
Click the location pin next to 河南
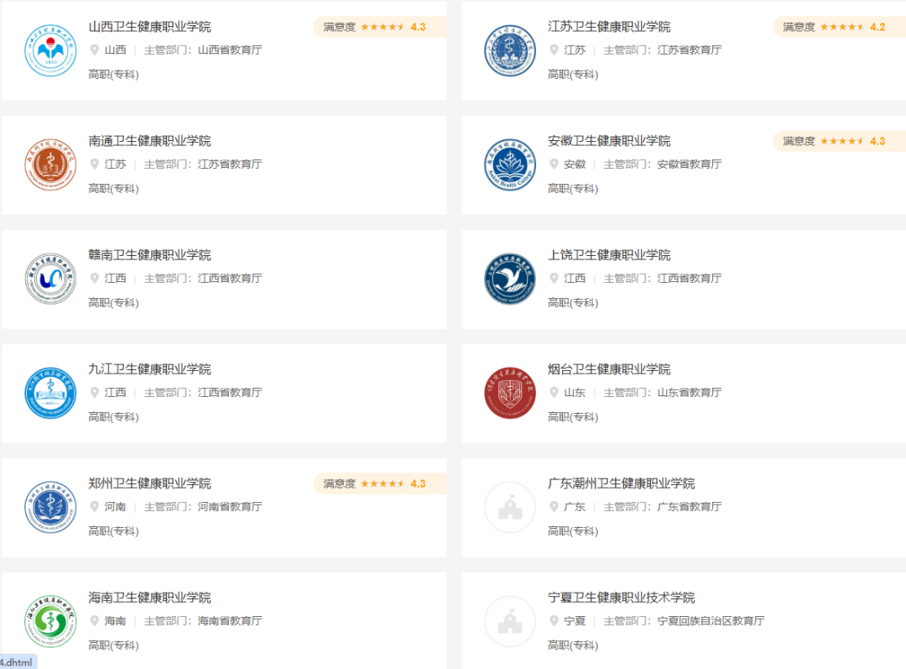tap(95, 506)
